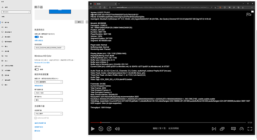Open the 100% scaling dropdown
Image resolution: width=257 pixels, height=140 pixels.
(x=49, y=82)
